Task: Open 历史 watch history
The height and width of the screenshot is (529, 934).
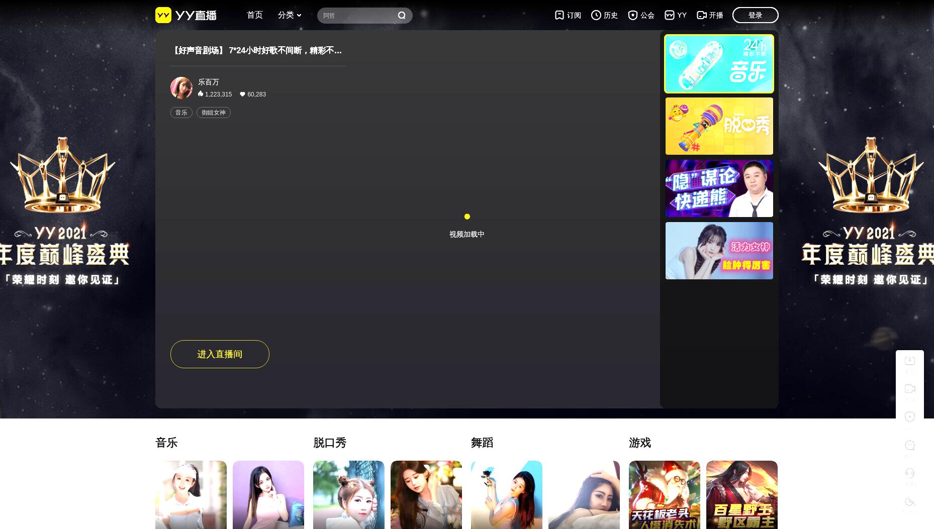Action: tap(604, 15)
